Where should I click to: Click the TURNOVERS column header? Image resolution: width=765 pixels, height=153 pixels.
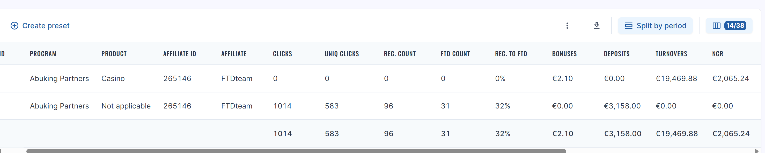(671, 54)
